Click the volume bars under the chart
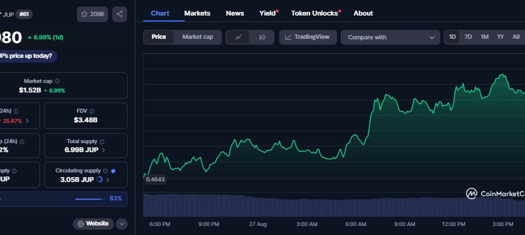Screen dimensions: 525x235 [334, 205]
